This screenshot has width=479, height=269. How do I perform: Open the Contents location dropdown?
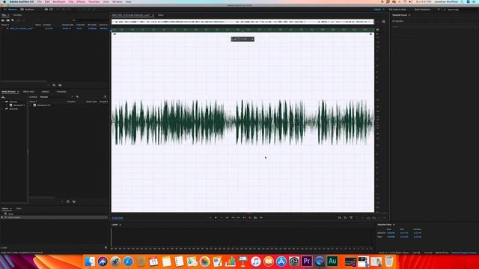click(54, 97)
